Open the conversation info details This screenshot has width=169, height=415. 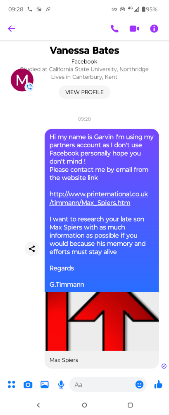pyautogui.click(x=154, y=29)
